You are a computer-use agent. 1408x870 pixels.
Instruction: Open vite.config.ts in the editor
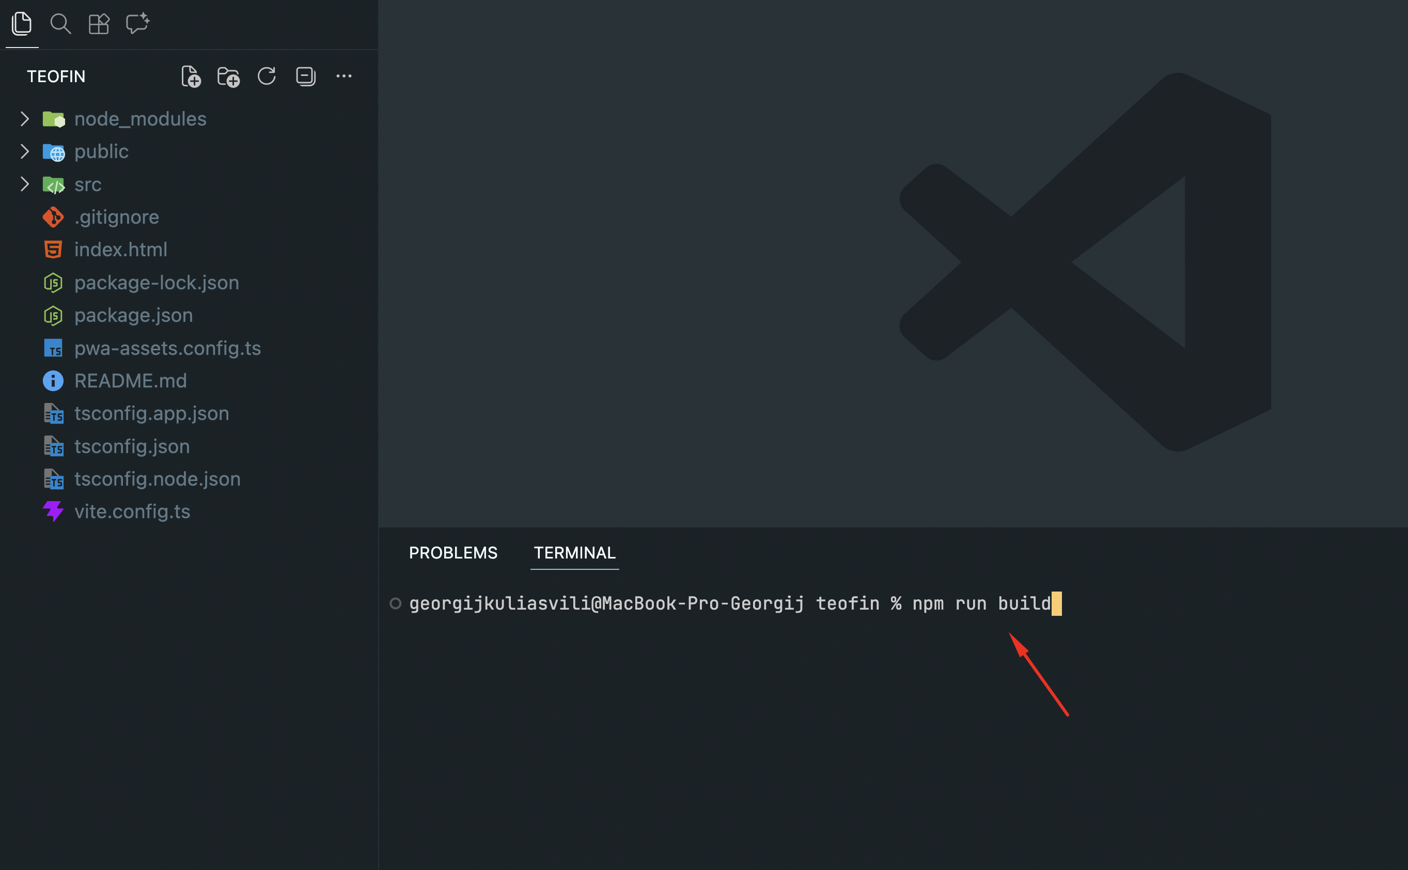132,511
